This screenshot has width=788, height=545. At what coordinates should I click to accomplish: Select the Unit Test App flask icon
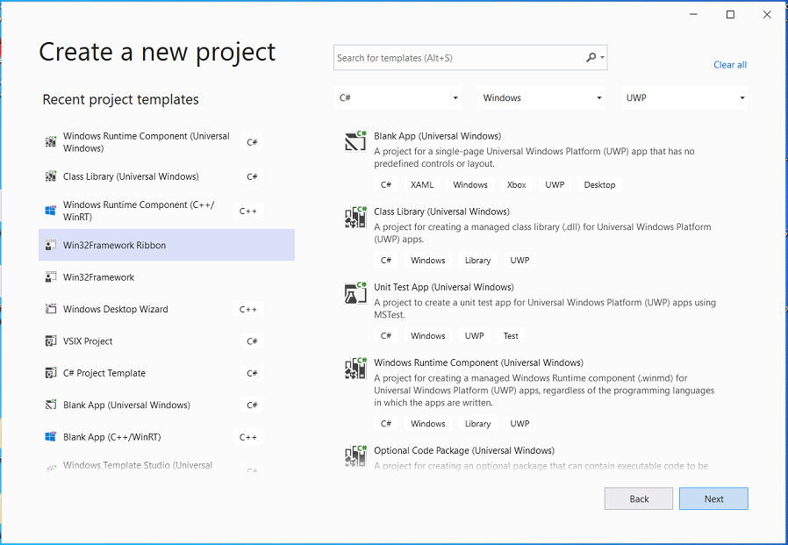[x=355, y=292]
